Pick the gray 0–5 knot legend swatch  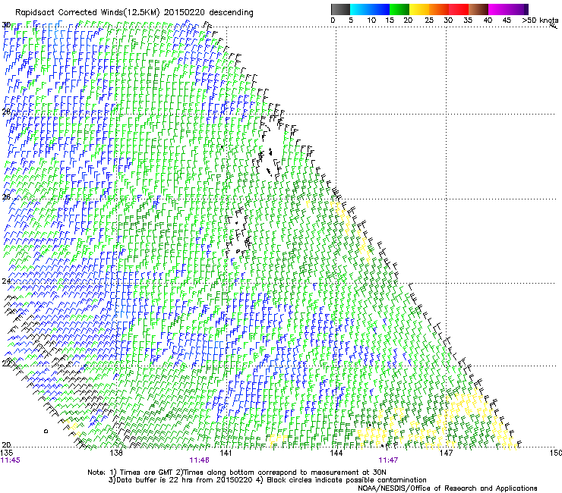(340, 9)
